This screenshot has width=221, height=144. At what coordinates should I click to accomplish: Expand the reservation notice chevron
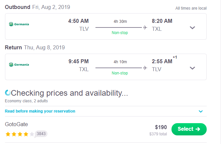(x=201, y=111)
